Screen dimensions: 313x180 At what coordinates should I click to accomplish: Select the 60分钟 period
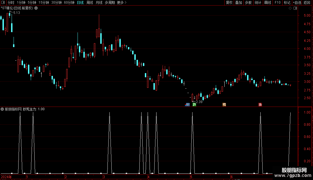pos(69,2)
